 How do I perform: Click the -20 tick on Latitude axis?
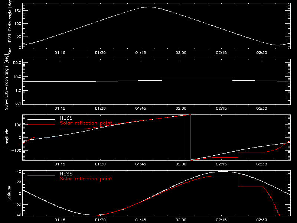pyautogui.click(x=18, y=205)
